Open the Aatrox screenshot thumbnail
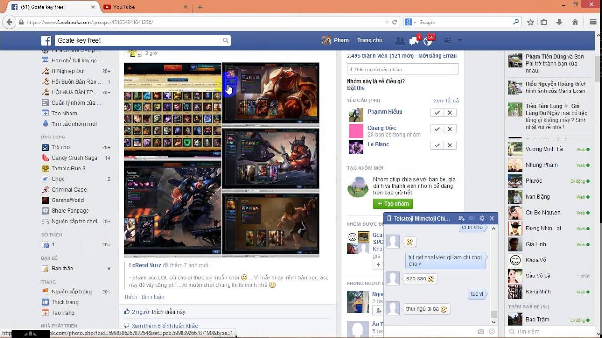 pos(172,209)
